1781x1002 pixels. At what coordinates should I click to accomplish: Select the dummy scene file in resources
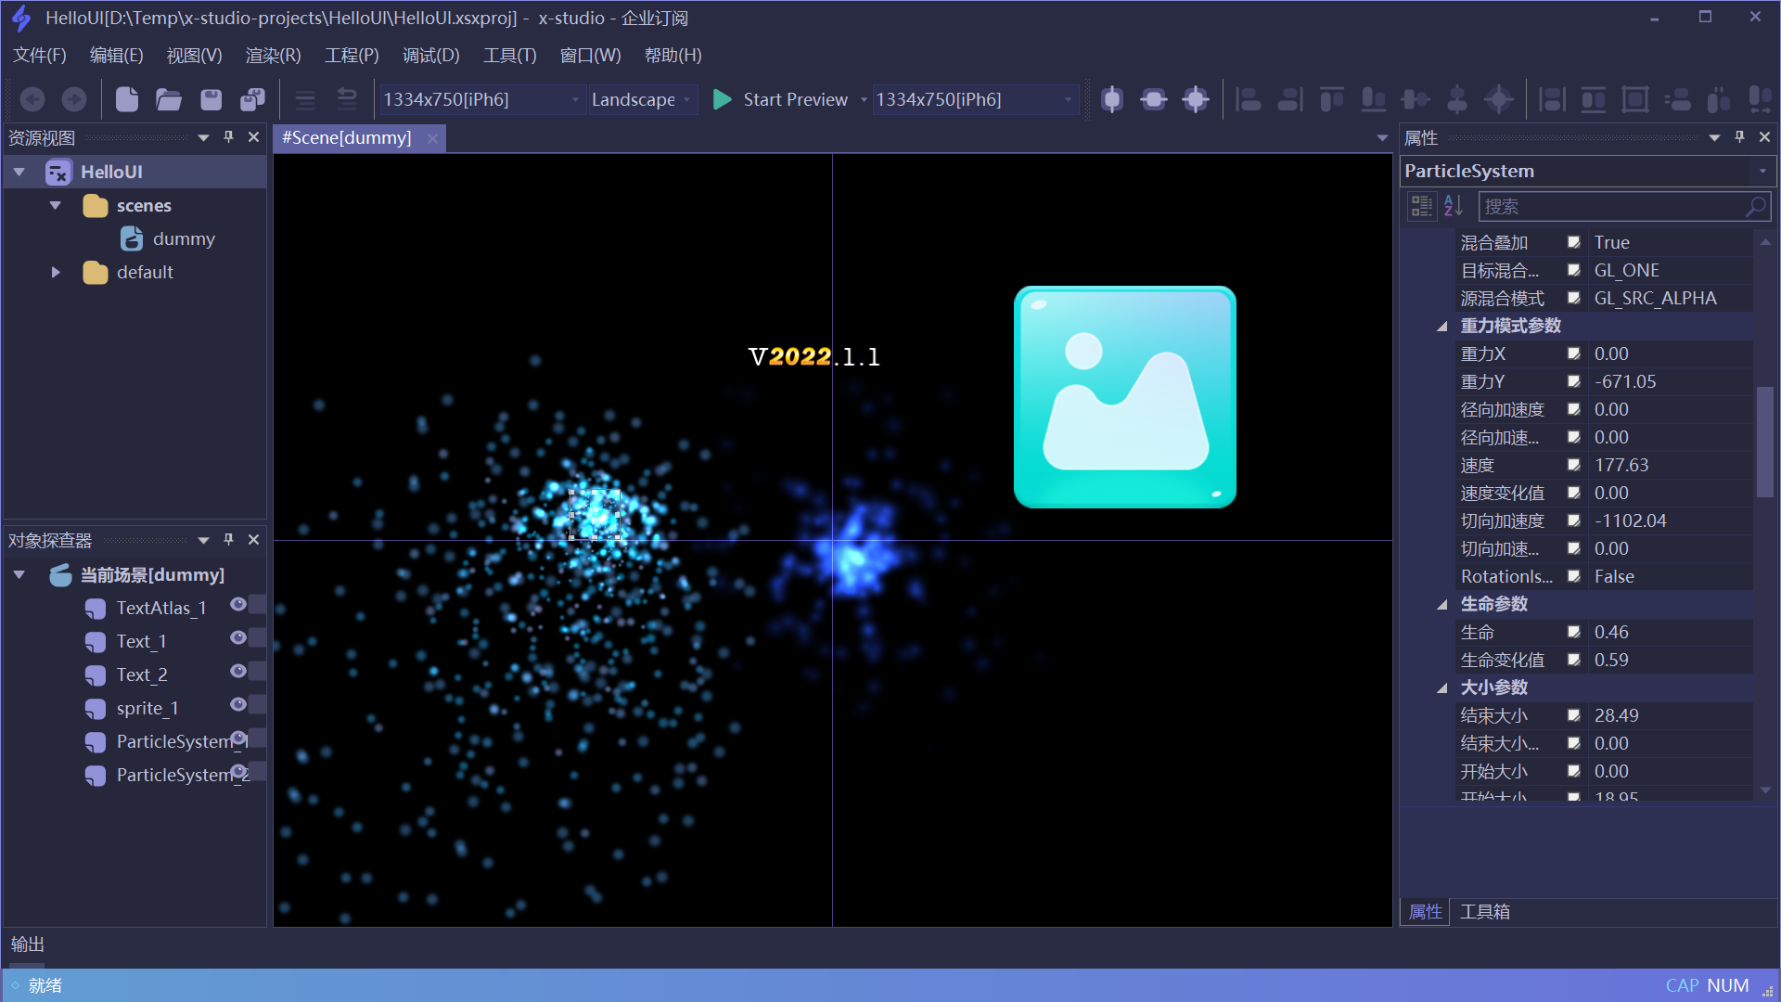point(183,238)
